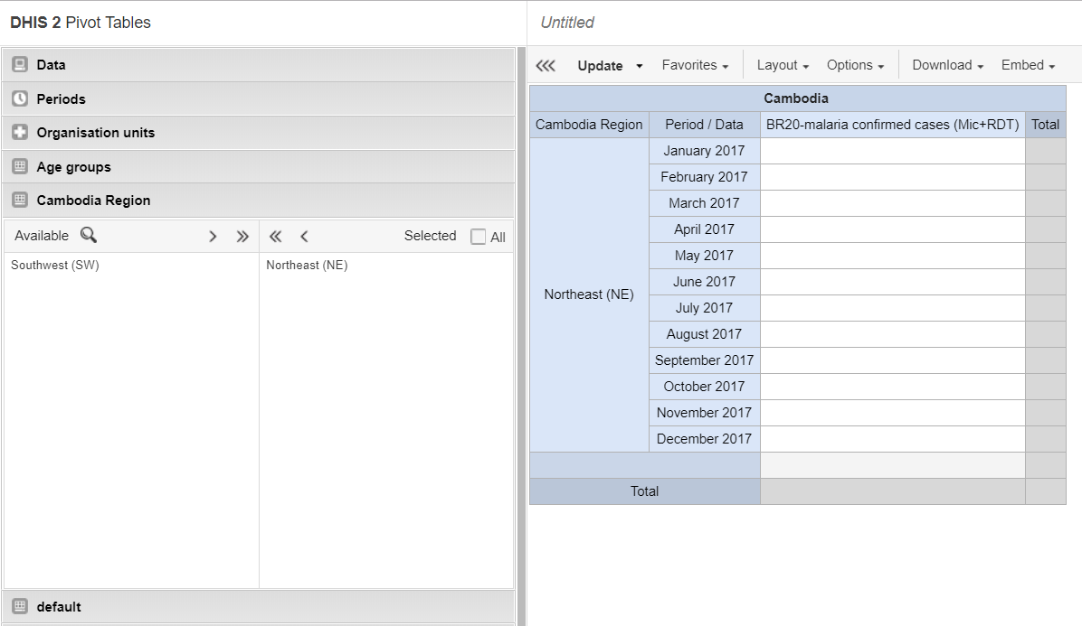Open the Download menu
Screen dimensions: 1082x626
pos(947,65)
